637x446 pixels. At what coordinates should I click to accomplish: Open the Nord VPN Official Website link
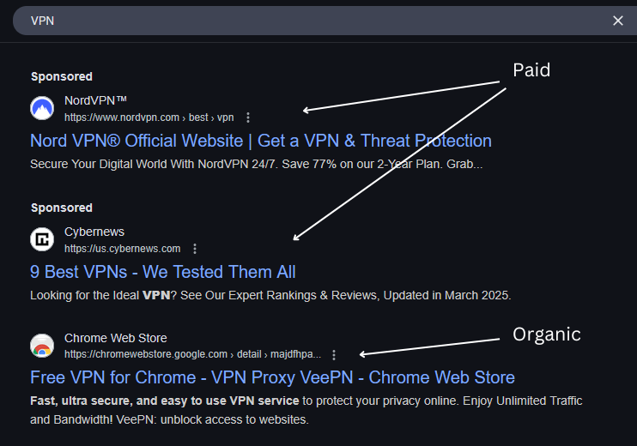pyautogui.click(x=261, y=141)
